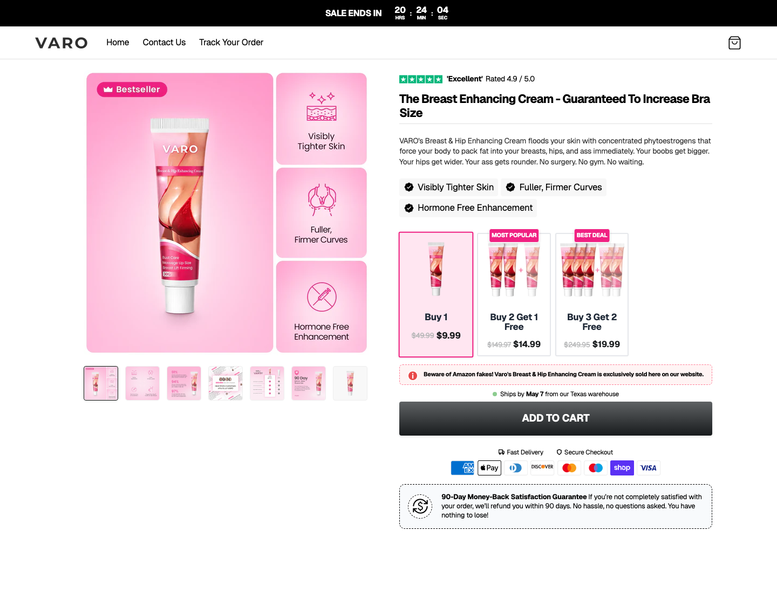This screenshot has width=777, height=593.
Task: Open the Contact Us page
Action: (x=164, y=43)
